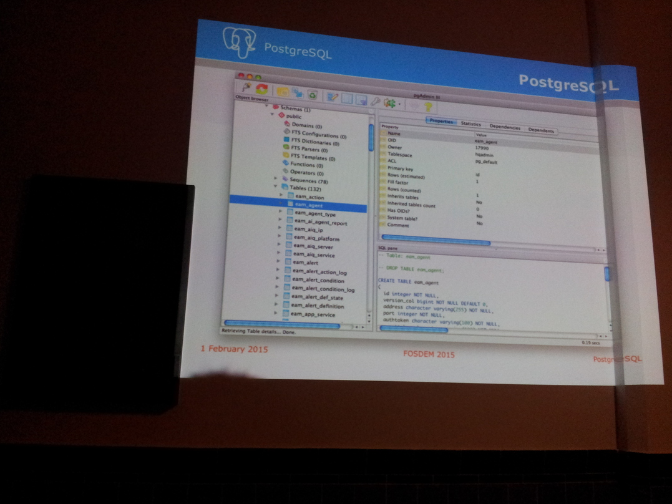Click Functions (0) in the object browser
Viewport: 672px width, 504px height.
point(306,165)
